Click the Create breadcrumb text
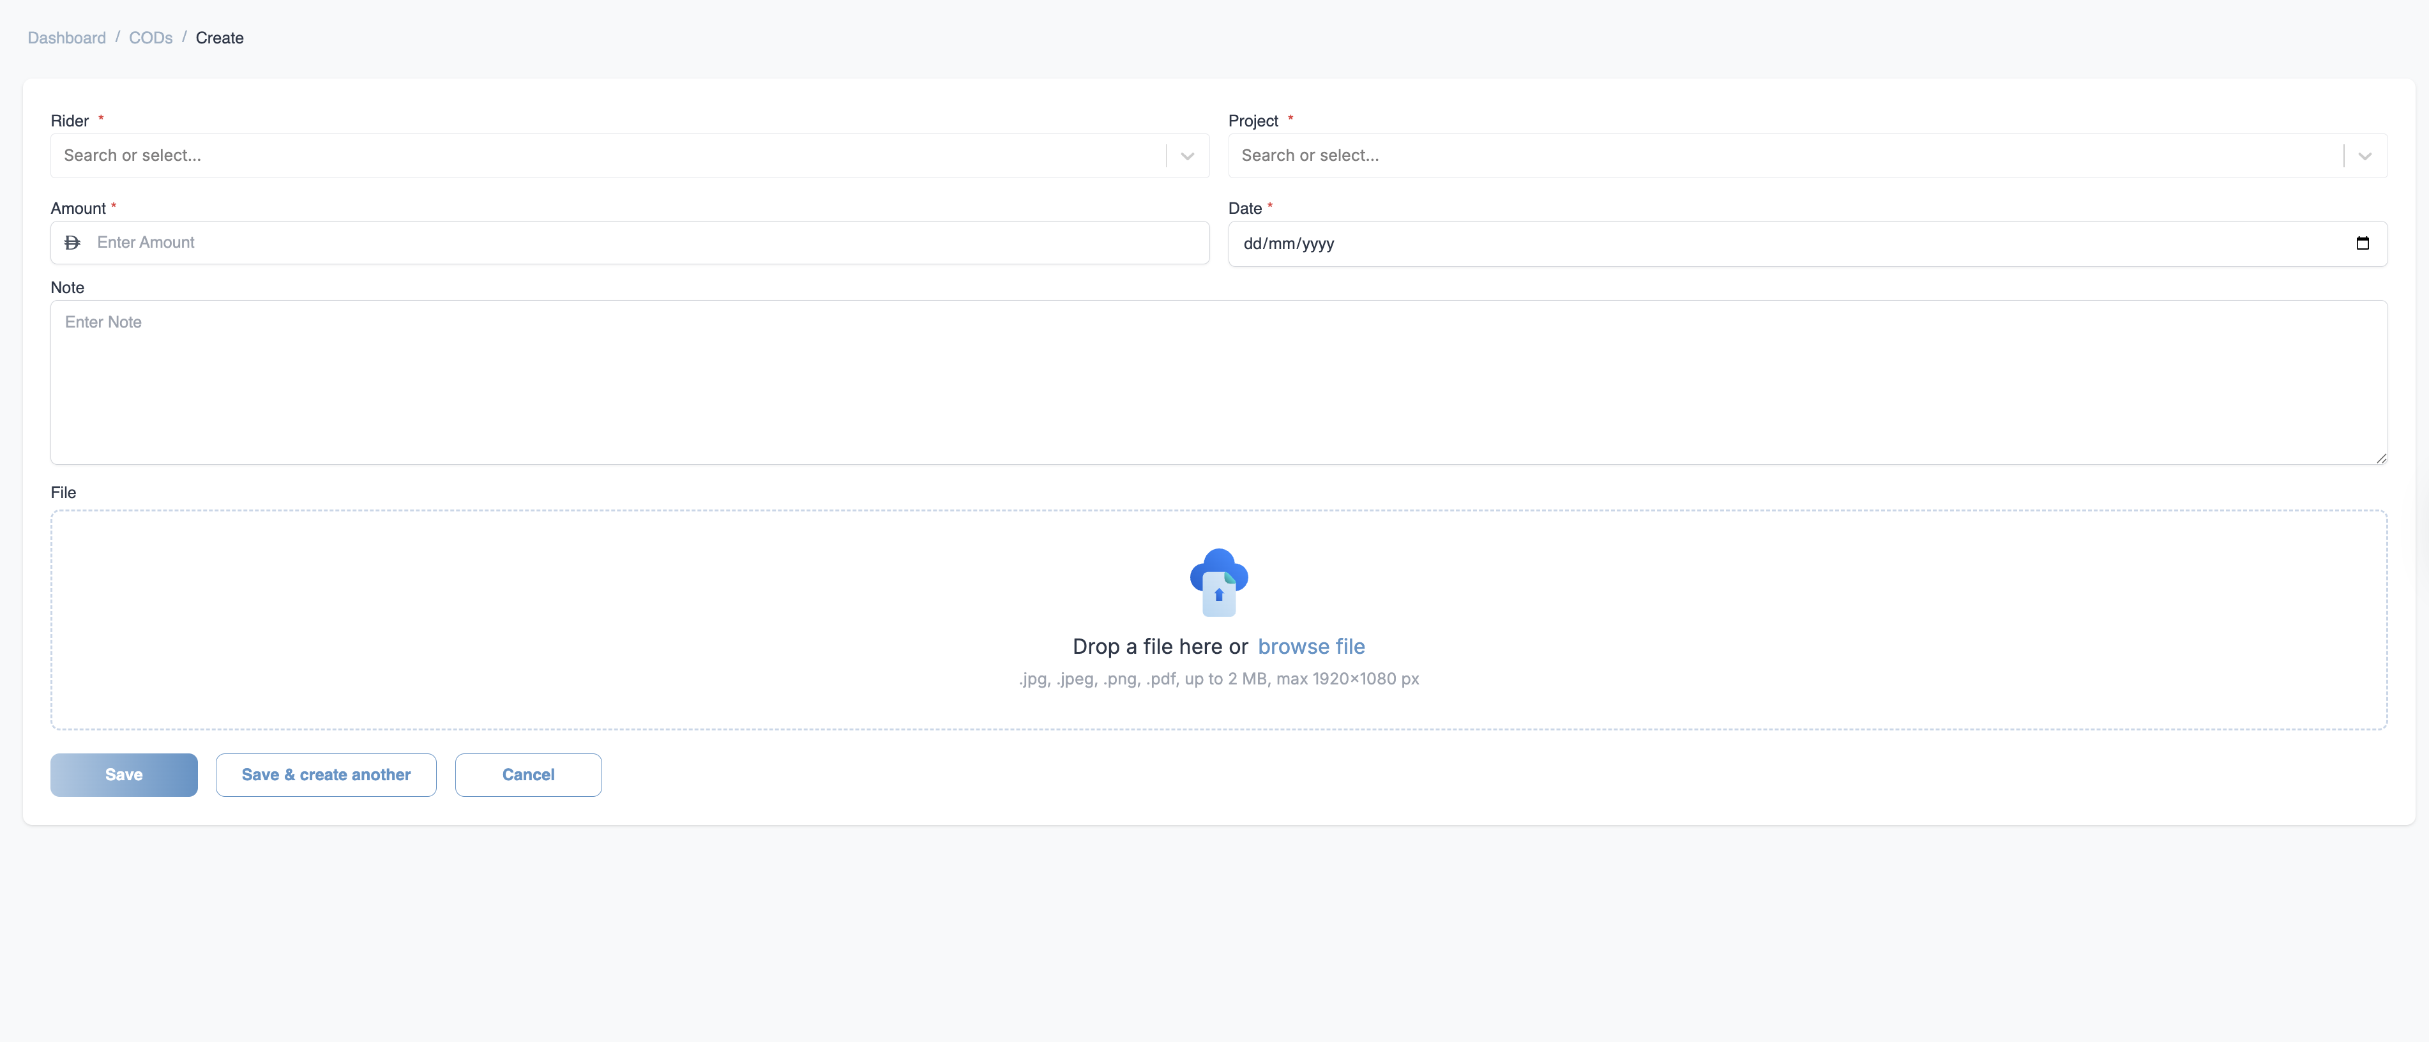This screenshot has width=2429, height=1042. click(x=220, y=38)
